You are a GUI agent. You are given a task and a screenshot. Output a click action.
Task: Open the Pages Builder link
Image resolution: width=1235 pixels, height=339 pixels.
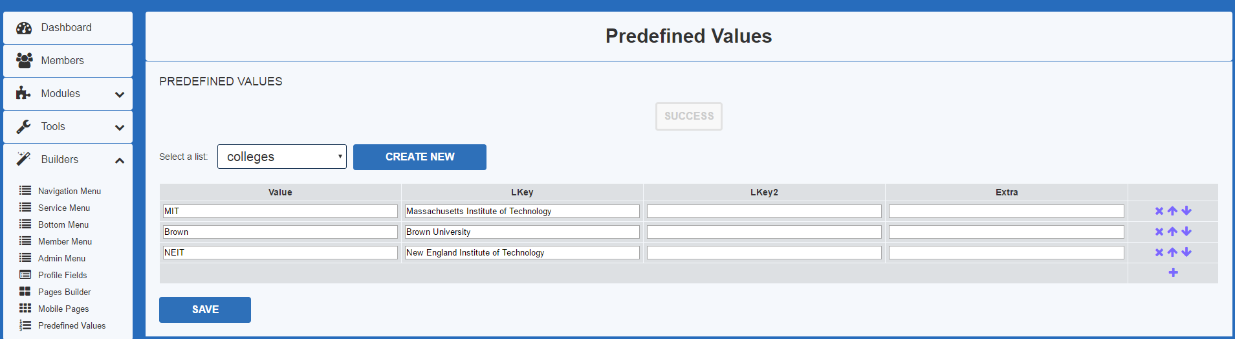[x=64, y=292]
